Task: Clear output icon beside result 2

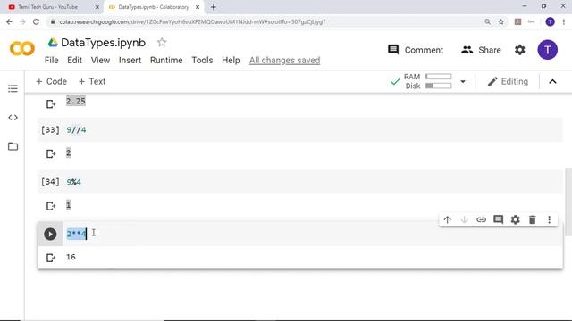Action: coord(51,154)
